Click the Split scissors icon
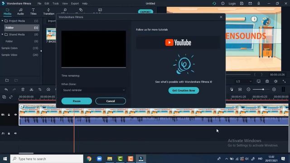 [31, 90]
